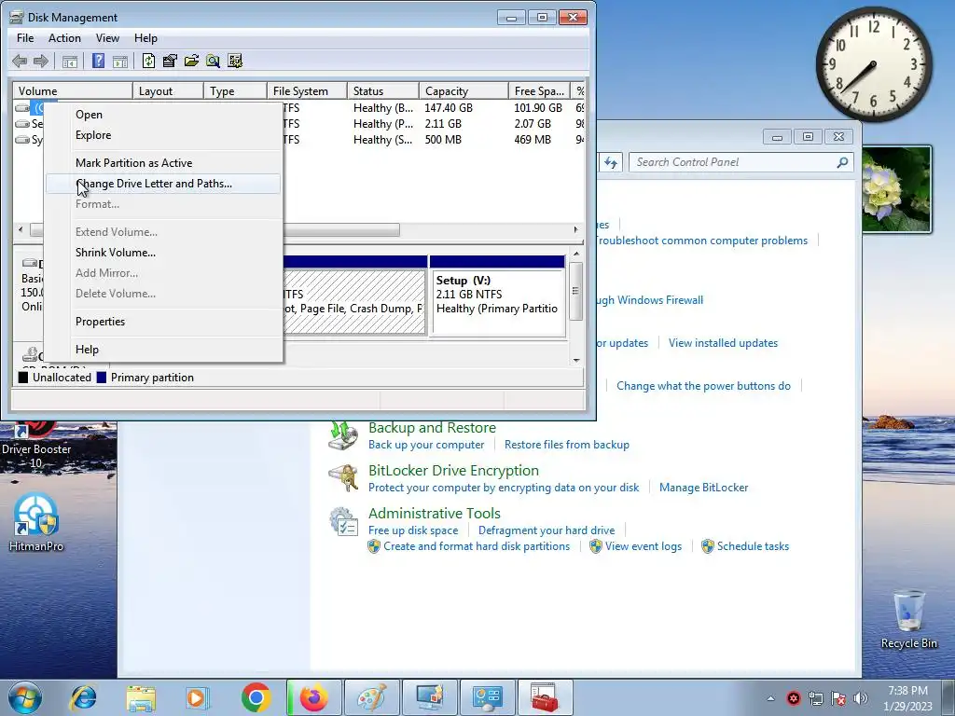955x716 pixels.
Task: Choose Properties in the context menu
Action: point(163,322)
